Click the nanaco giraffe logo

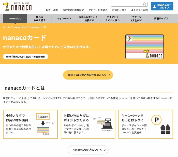pos(17,6)
